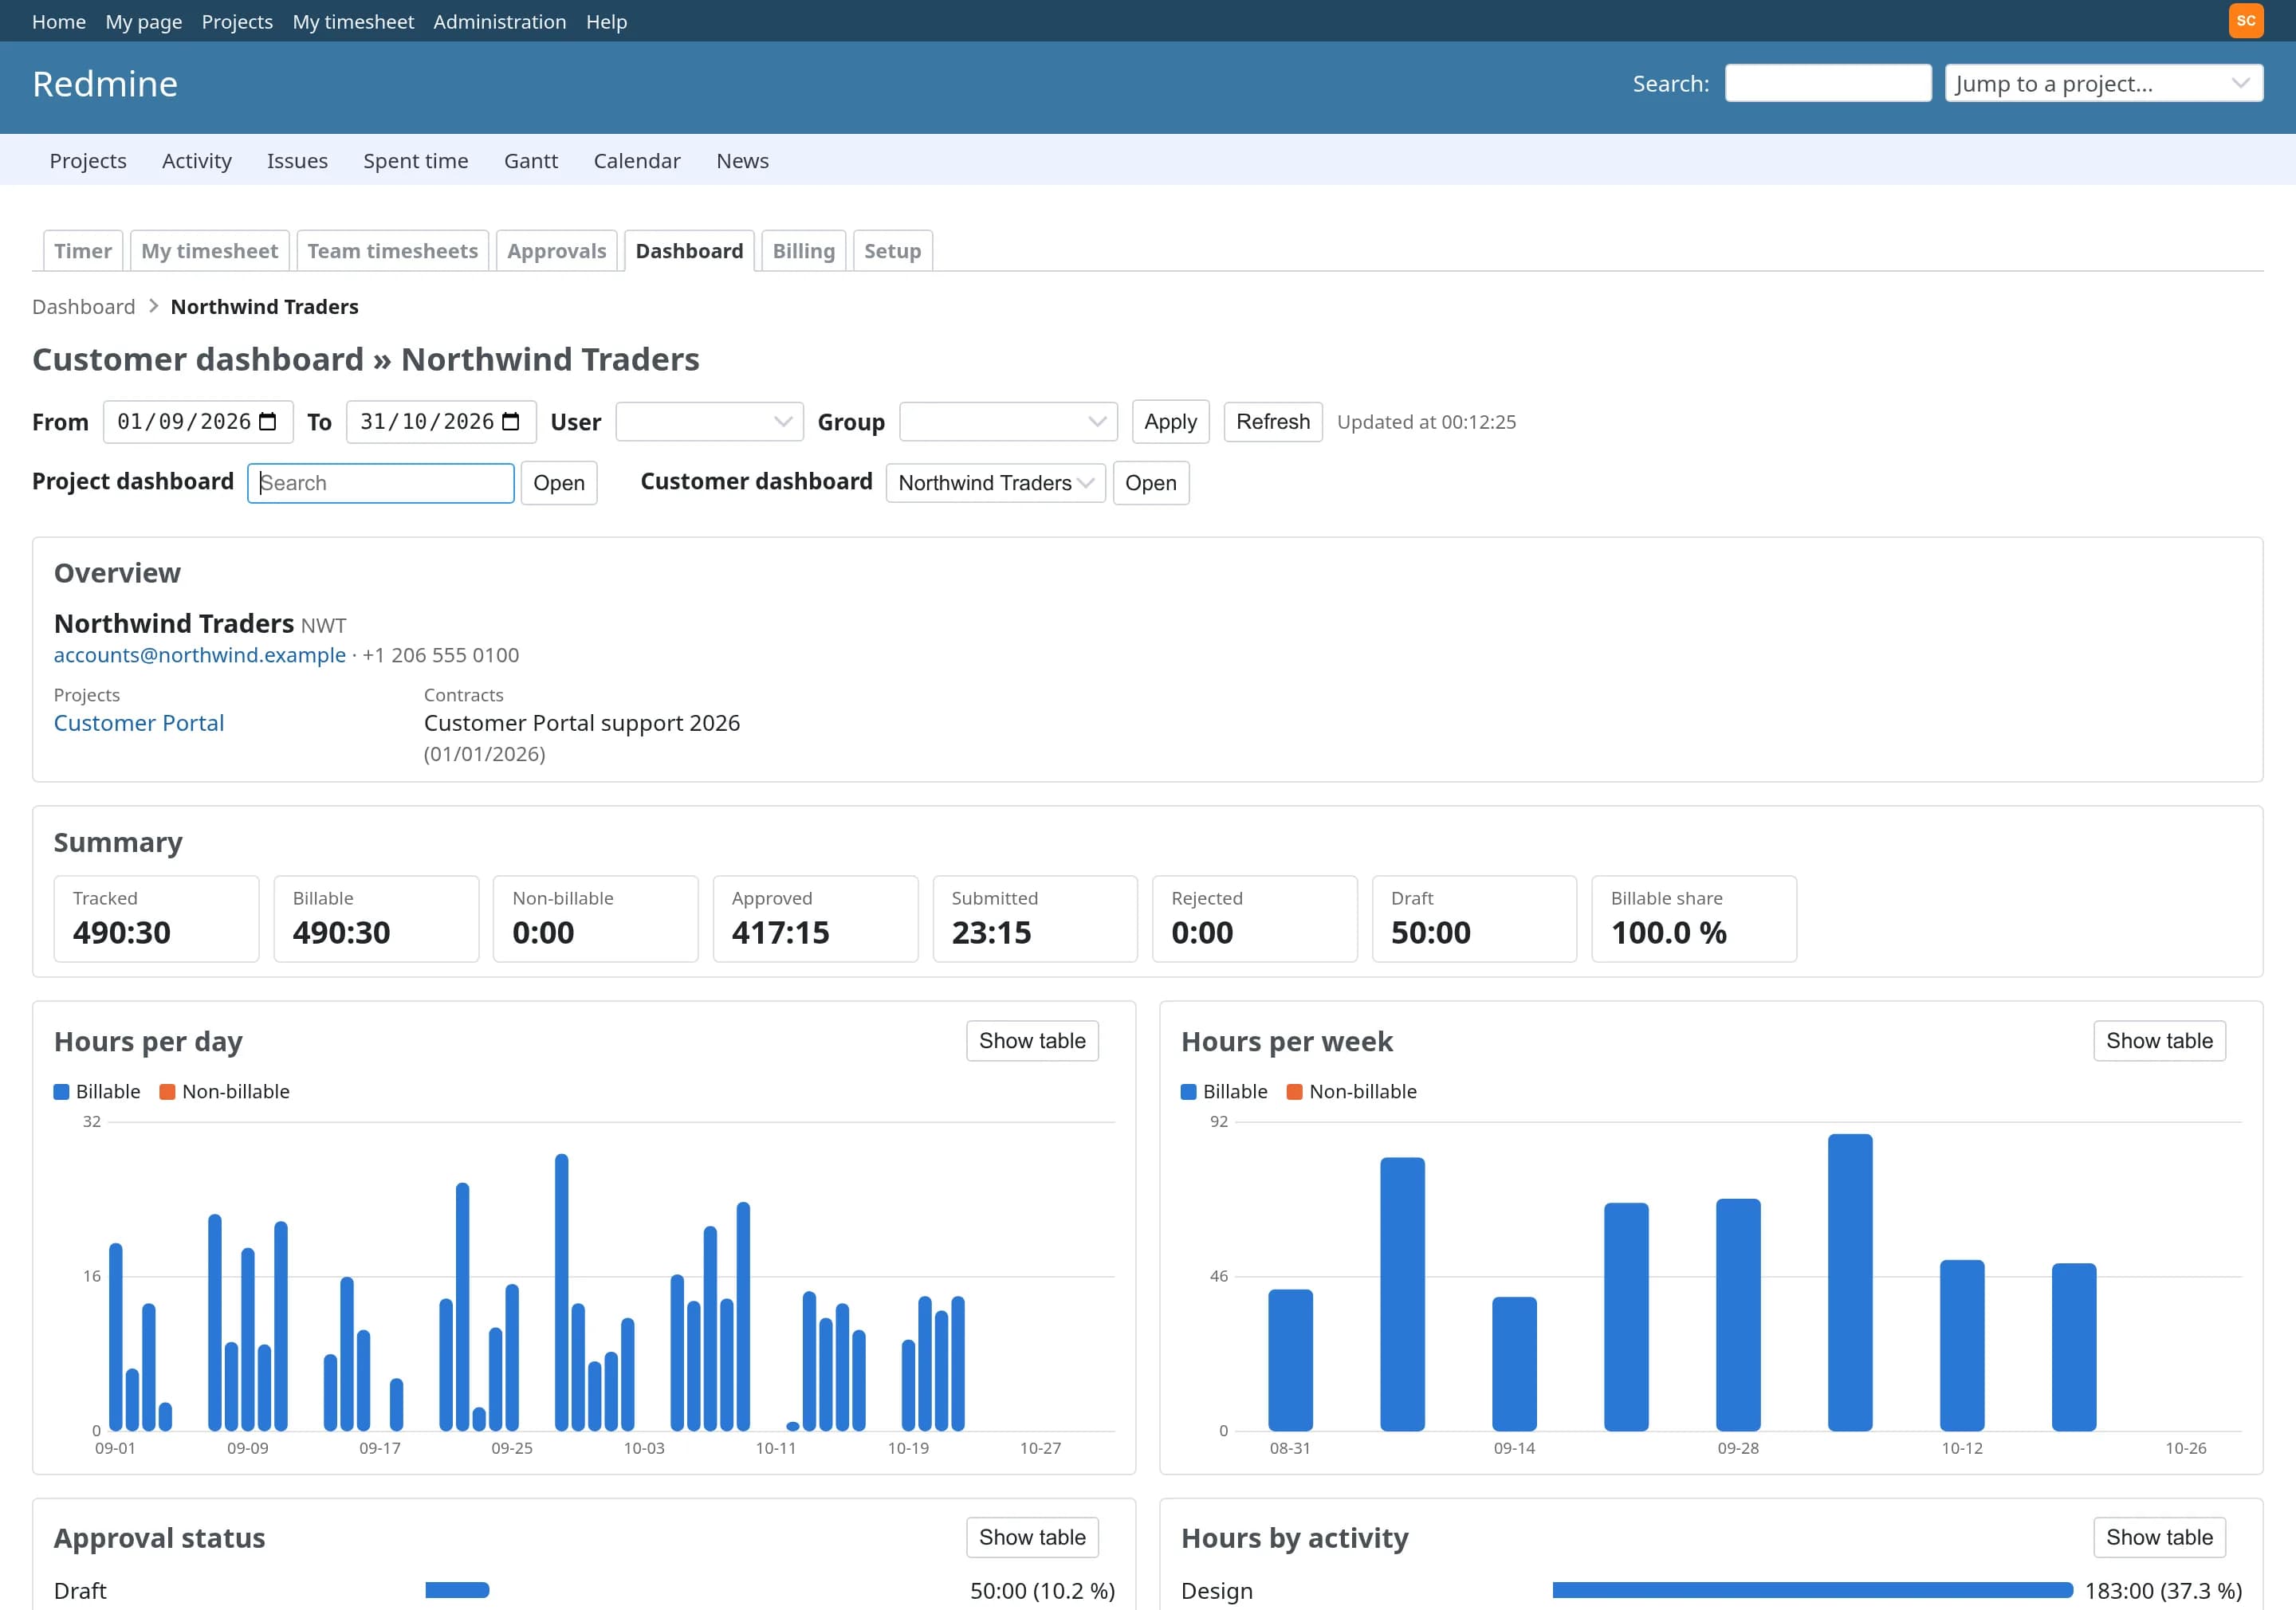The height and width of the screenshot is (1610, 2296).
Task: Toggle Billable legend in Hours per week
Action: click(x=1224, y=1092)
